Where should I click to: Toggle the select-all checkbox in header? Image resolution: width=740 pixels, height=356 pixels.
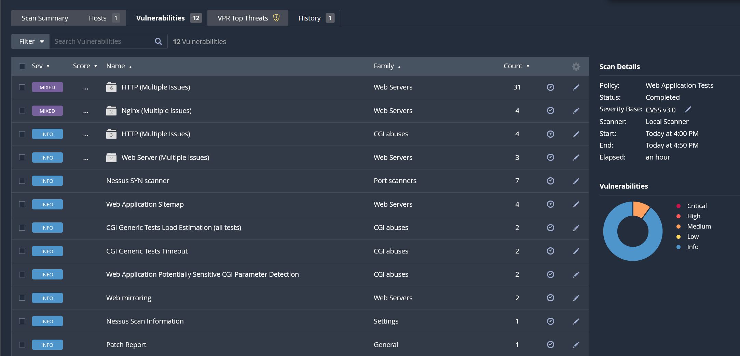(22, 66)
